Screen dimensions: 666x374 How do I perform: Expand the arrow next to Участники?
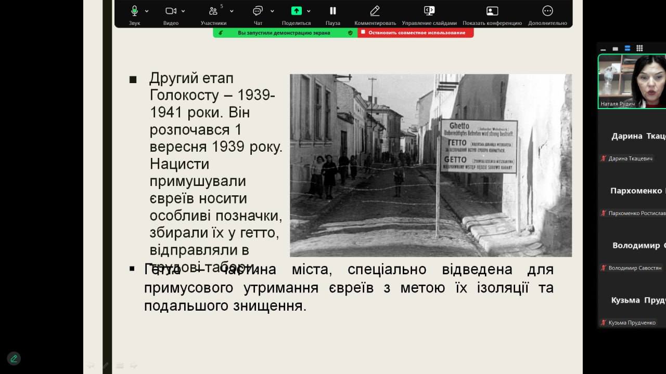[232, 11]
